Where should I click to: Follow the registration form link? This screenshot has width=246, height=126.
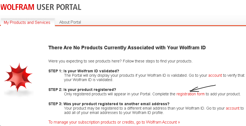pyautogui.click(x=190, y=94)
